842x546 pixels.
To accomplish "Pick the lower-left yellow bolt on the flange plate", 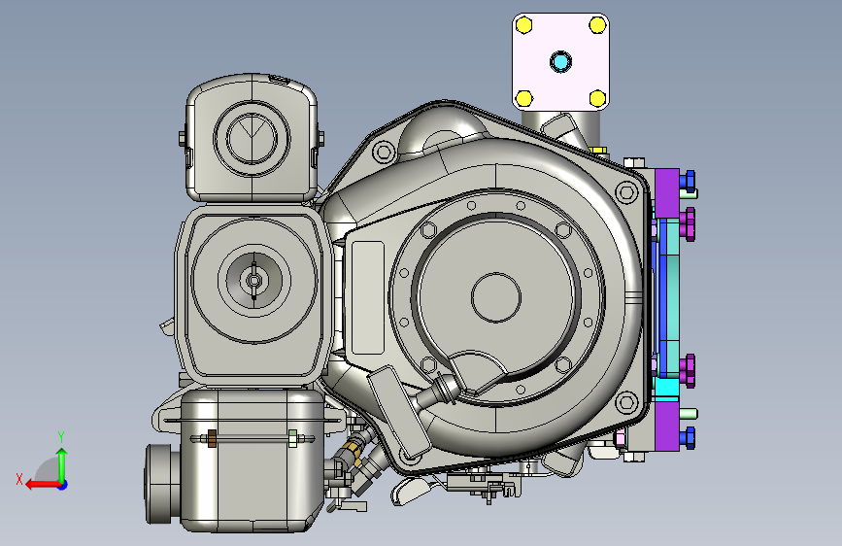I will [x=523, y=99].
